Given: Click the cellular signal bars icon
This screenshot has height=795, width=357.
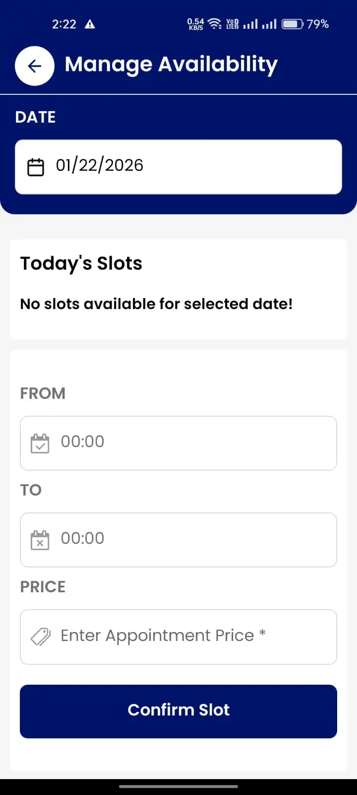Looking at the screenshot, I should coord(250,24).
